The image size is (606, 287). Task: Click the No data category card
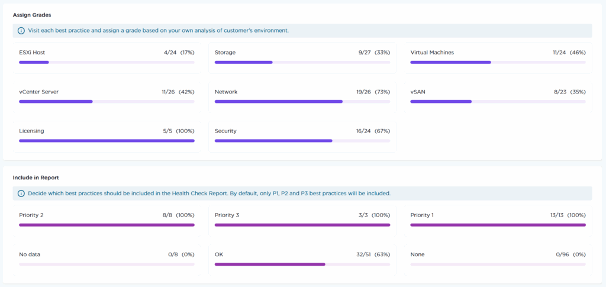click(x=107, y=259)
